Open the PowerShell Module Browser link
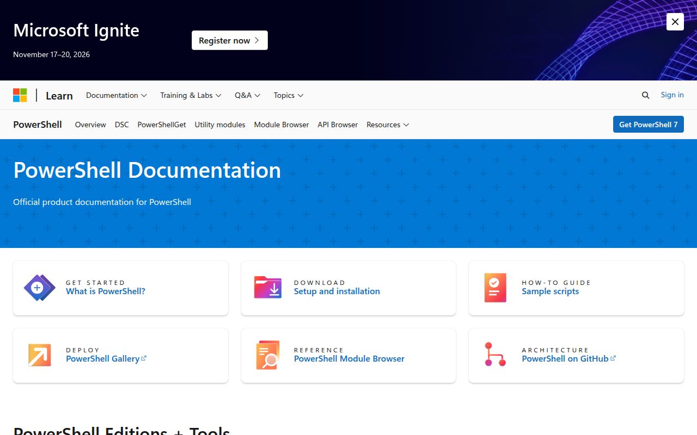The image size is (697, 435). pos(349,358)
